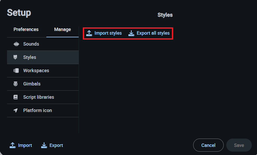Image resolution: width=257 pixels, height=155 pixels.
Task: Click the bottom Export download icon
Action: pos(44,145)
